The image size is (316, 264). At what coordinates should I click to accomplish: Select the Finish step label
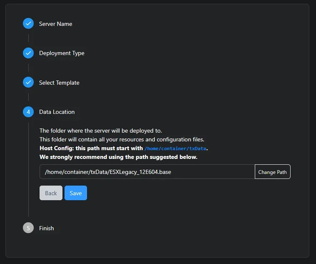coord(47,228)
